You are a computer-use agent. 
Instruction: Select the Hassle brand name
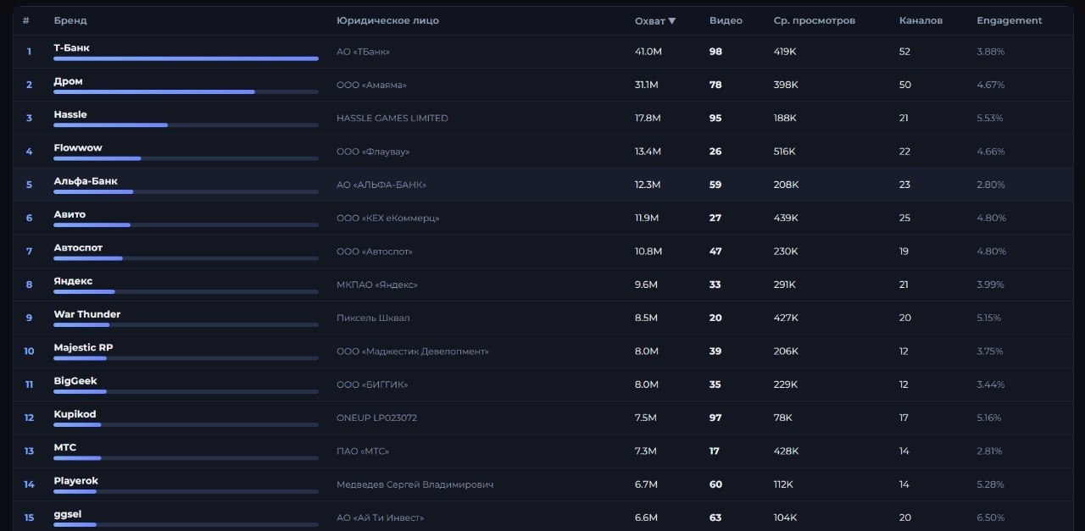tap(70, 114)
